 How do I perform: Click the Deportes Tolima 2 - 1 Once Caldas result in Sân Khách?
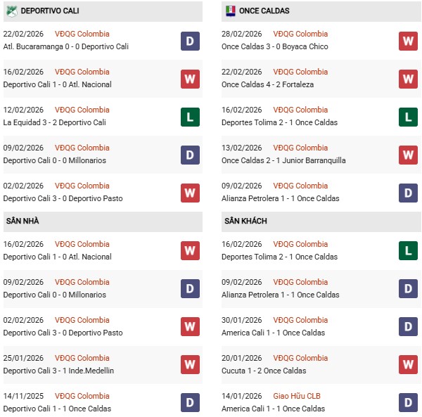point(279,257)
